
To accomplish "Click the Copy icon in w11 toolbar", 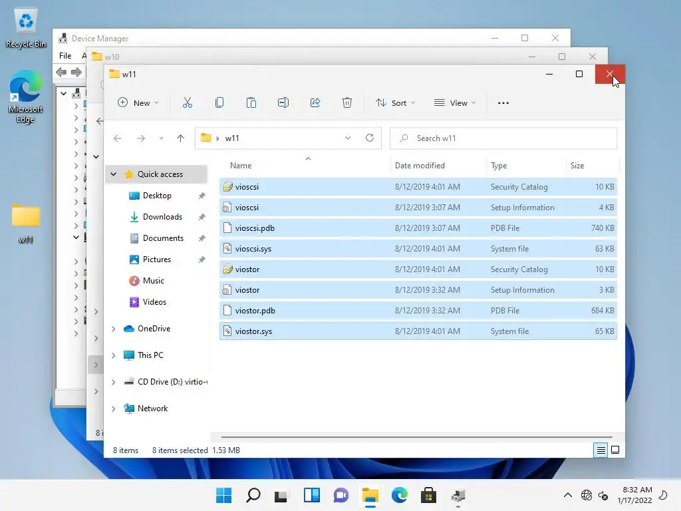I will [x=219, y=103].
